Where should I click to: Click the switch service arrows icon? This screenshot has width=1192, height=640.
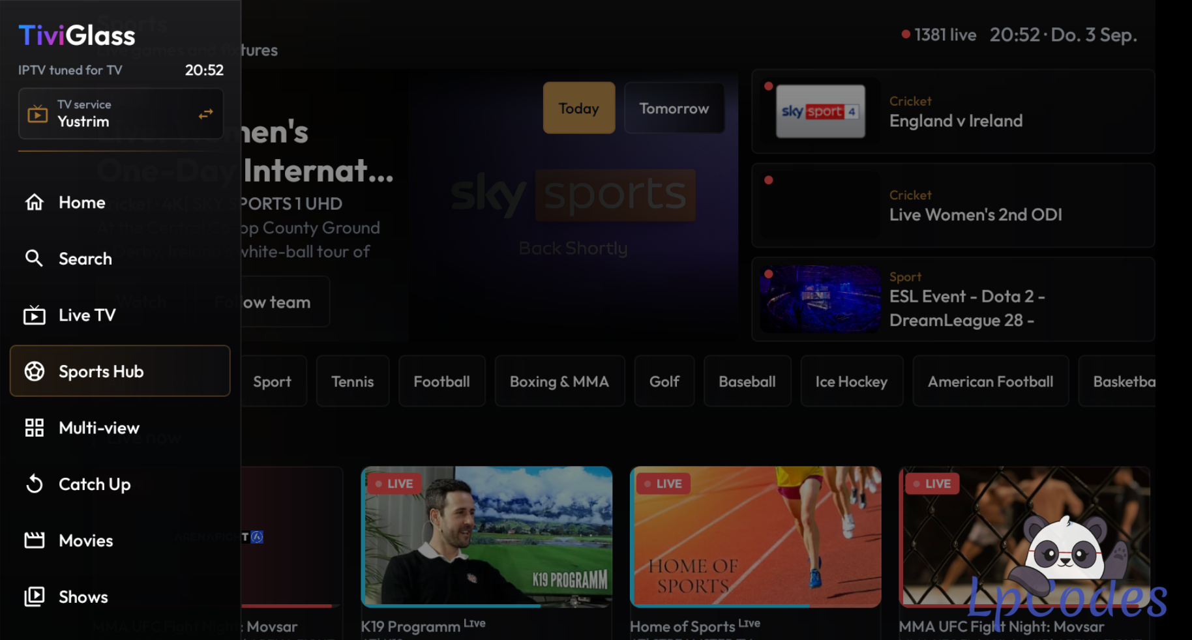pyautogui.click(x=206, y=114)
